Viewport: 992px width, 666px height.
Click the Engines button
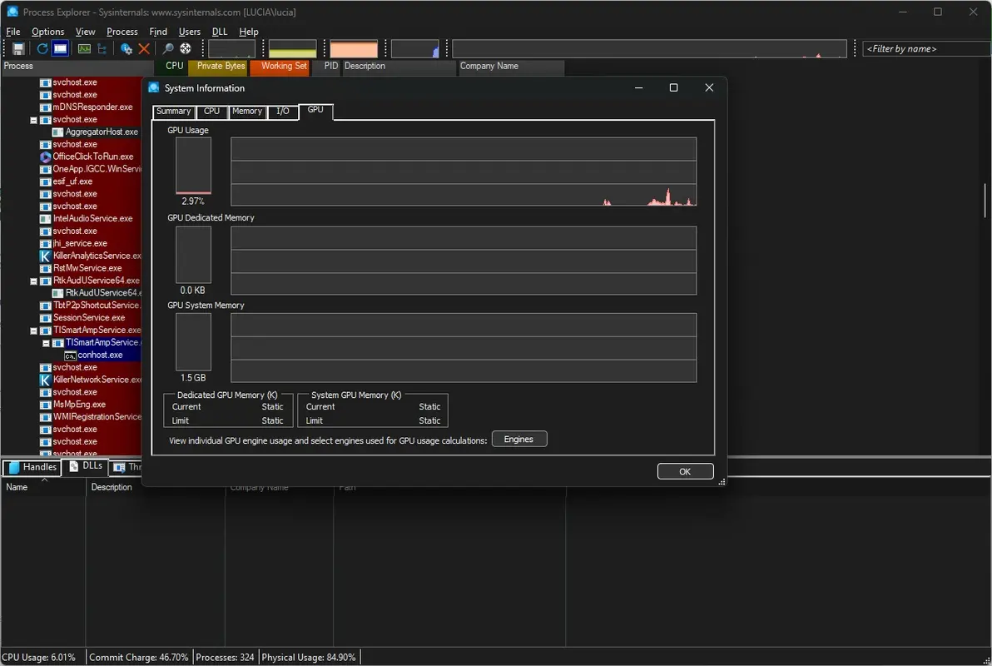519,440
